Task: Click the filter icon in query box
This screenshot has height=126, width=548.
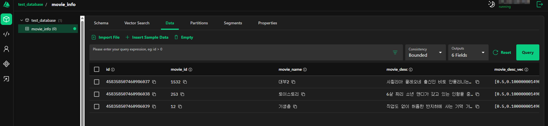Action: click(395, 52)
